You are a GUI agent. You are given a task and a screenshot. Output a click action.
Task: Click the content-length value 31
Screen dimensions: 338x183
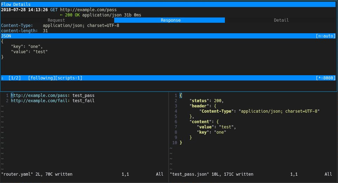[45, 31]
